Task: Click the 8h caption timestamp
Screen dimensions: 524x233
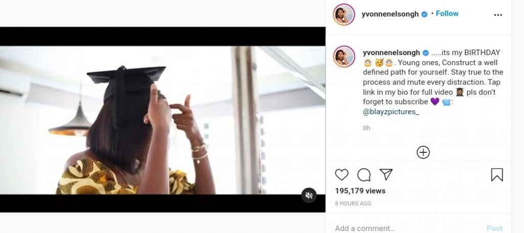Action: [366, 128]
